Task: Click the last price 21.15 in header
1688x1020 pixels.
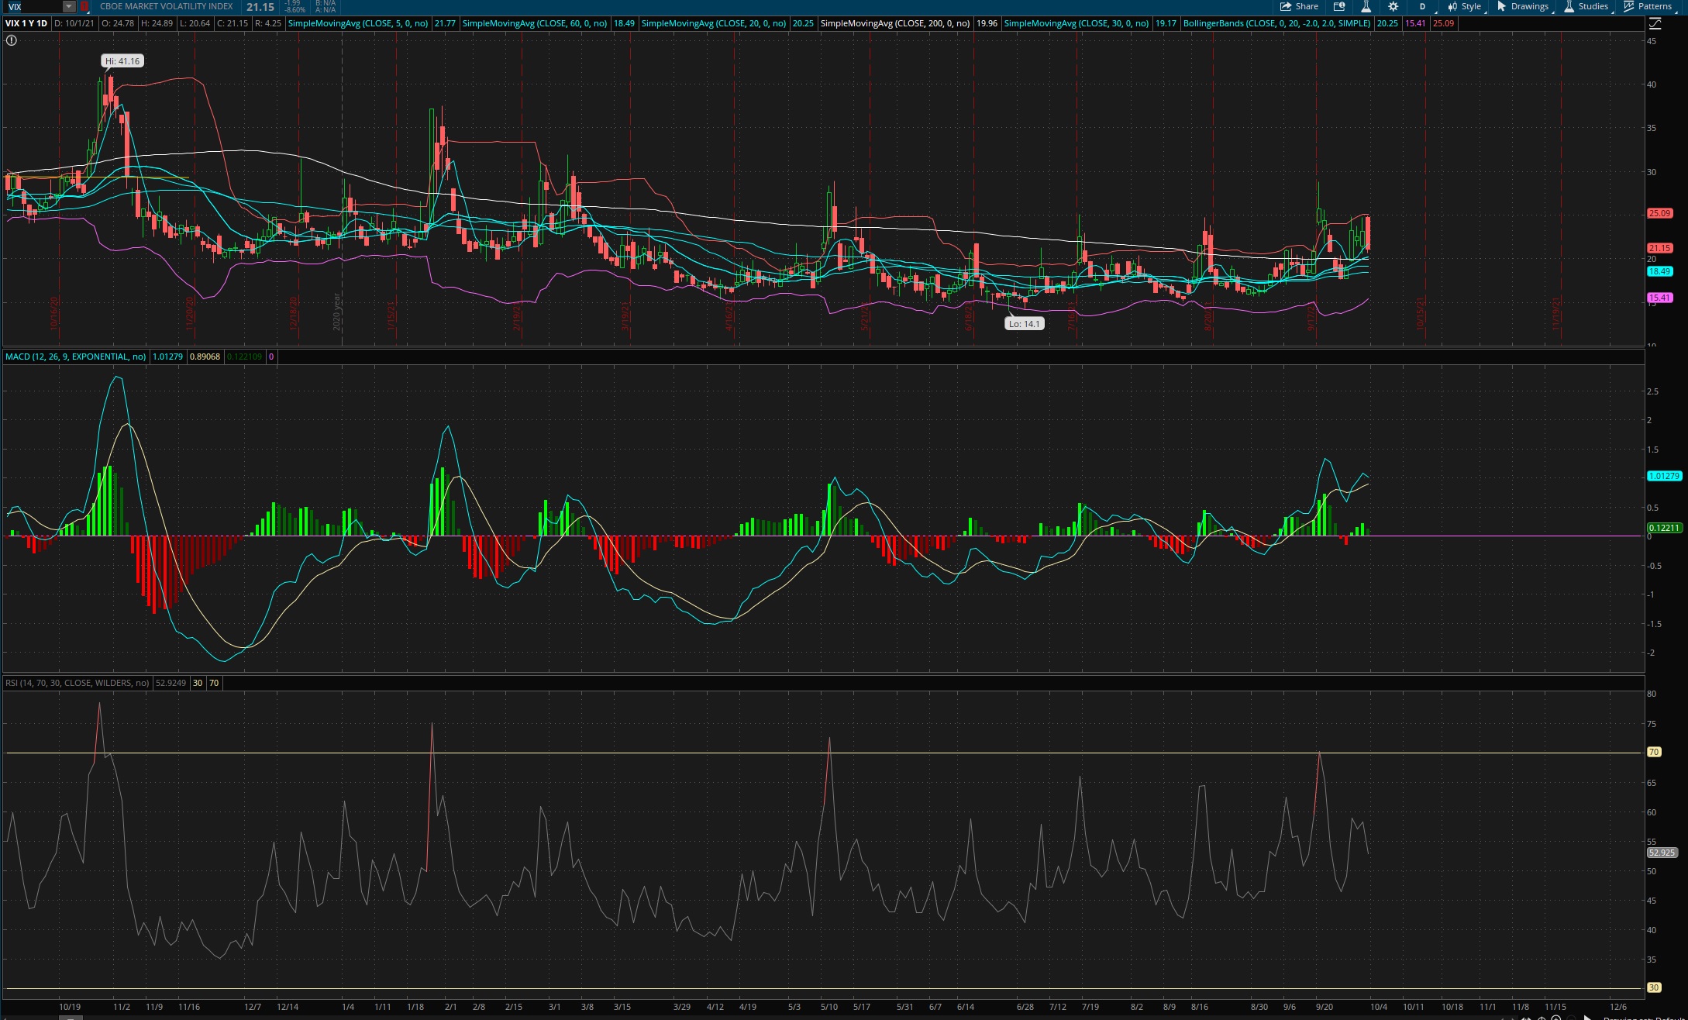Action: [x=260, y=7]
